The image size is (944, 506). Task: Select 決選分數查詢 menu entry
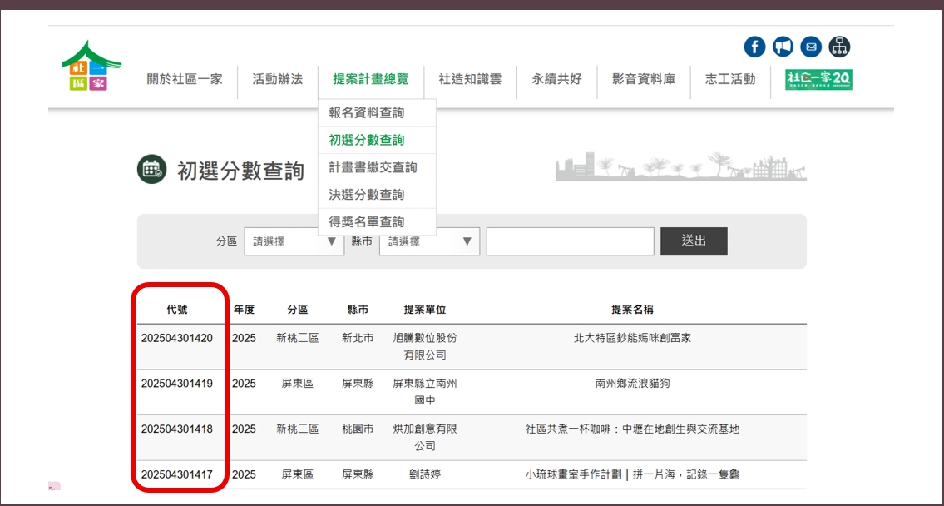367,195
